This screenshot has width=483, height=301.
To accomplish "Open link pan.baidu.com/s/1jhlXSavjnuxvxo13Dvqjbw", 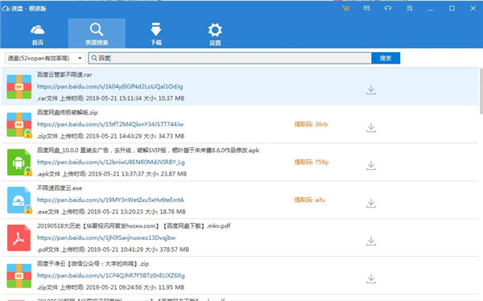I will (106, 238).
